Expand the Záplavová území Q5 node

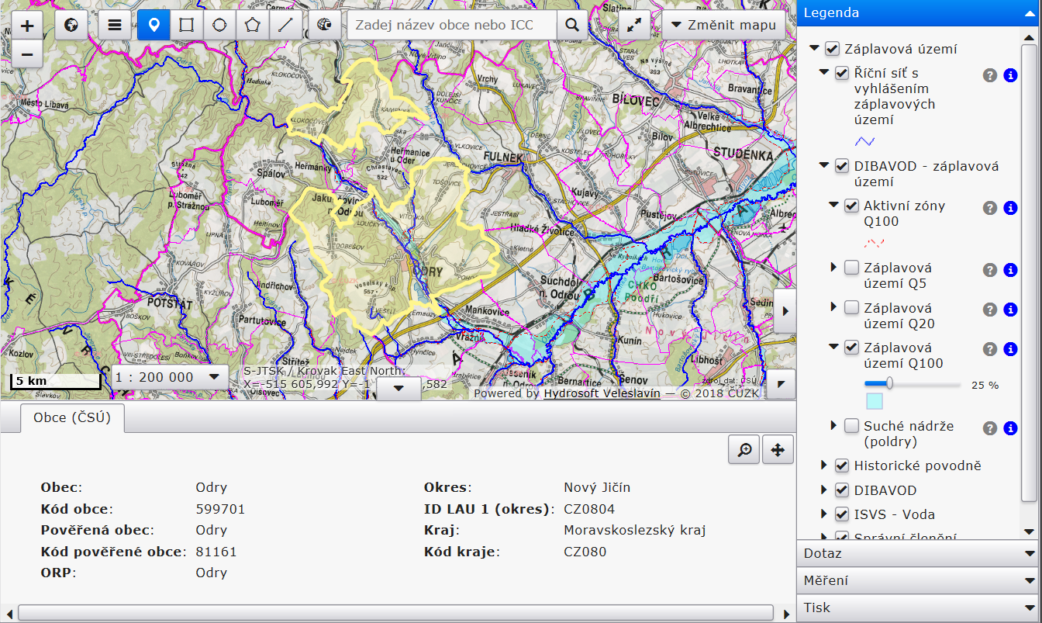click(833, 268)
